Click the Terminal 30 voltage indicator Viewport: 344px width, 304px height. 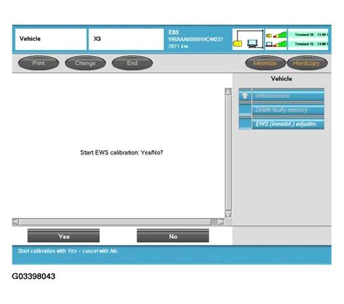(x=308, y=34)
